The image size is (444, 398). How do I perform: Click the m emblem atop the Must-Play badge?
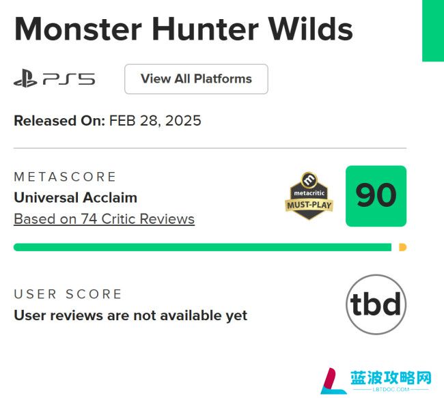pyautogui.click(x=309, y=180)
